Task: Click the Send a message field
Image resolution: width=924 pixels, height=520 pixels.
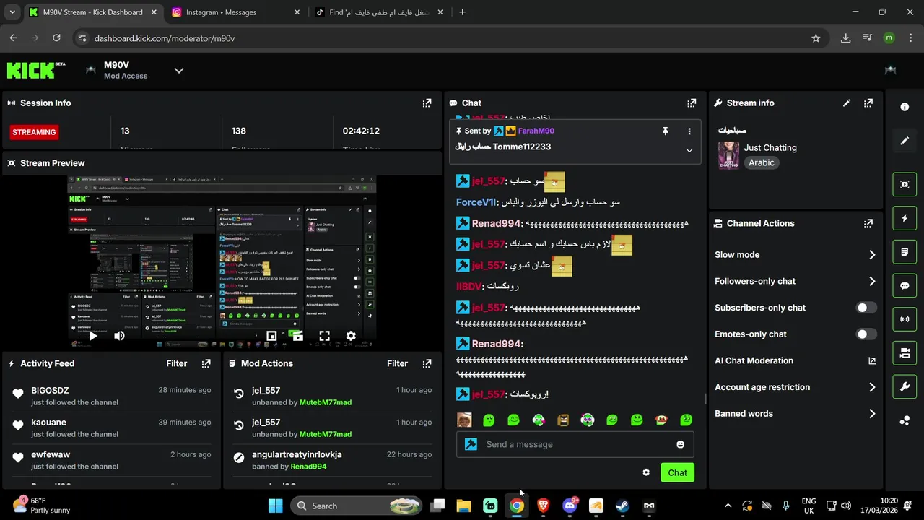Action: (575, 444)
